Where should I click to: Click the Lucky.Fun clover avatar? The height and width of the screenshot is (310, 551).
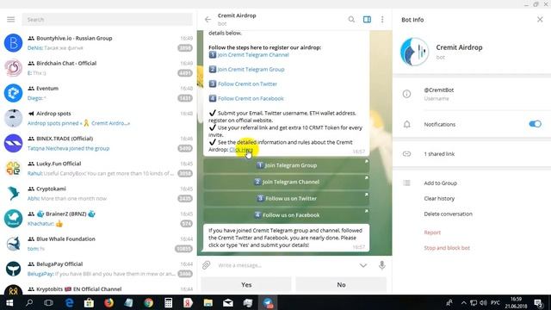pyautogui.click(x=14, y=169)
